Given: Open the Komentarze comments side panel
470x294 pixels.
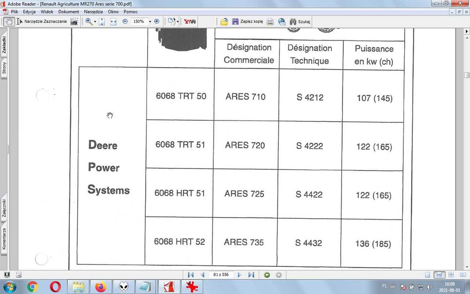Looking at the screenshot, I should pos(4,239).
